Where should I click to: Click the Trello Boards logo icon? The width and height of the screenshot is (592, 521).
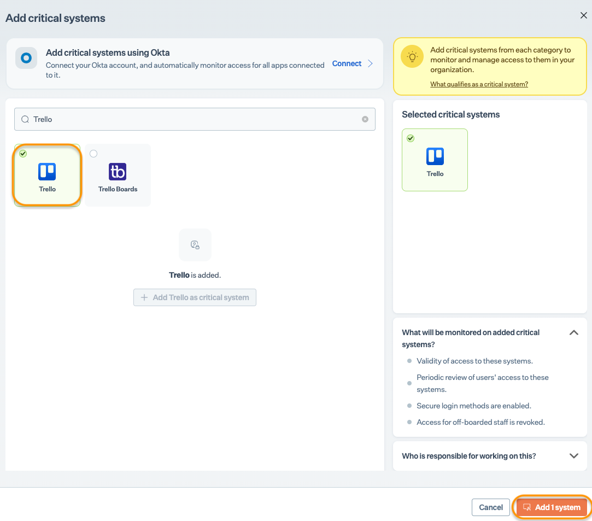[x=118, y=172]
